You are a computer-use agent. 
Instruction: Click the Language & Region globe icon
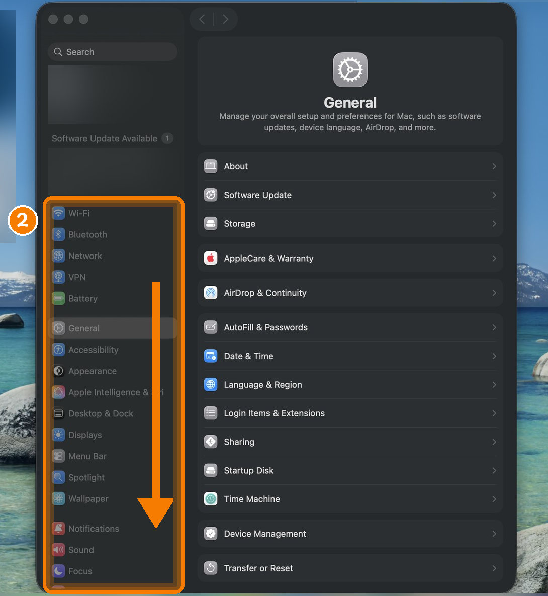tap(211, 384)
